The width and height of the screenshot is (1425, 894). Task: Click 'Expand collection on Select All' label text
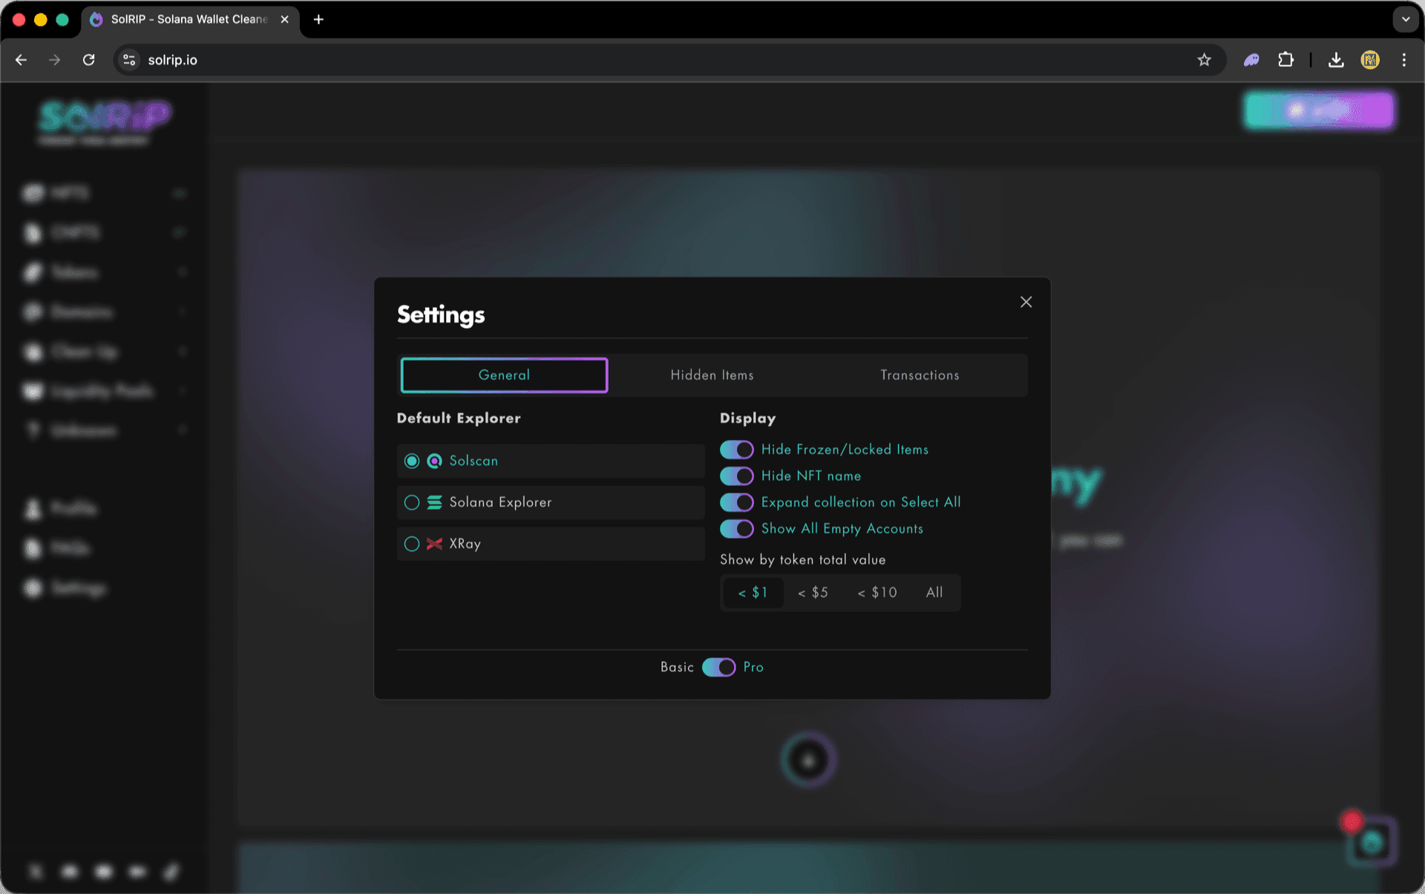(x=861, y=502)
